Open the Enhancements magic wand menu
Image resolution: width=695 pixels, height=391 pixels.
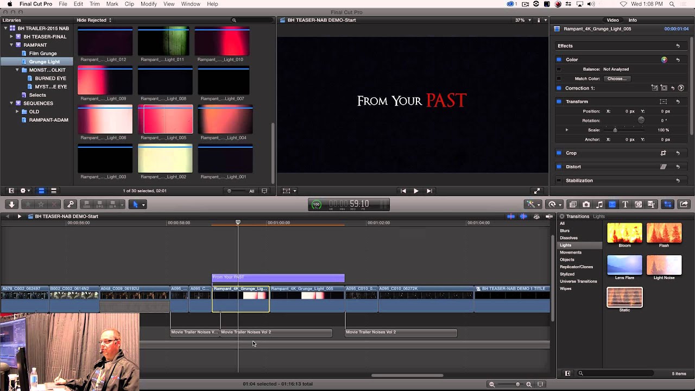point(532,204)
